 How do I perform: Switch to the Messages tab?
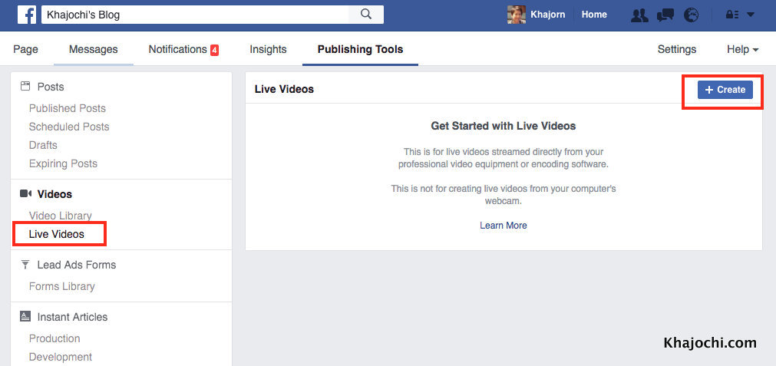pos(94,49)
